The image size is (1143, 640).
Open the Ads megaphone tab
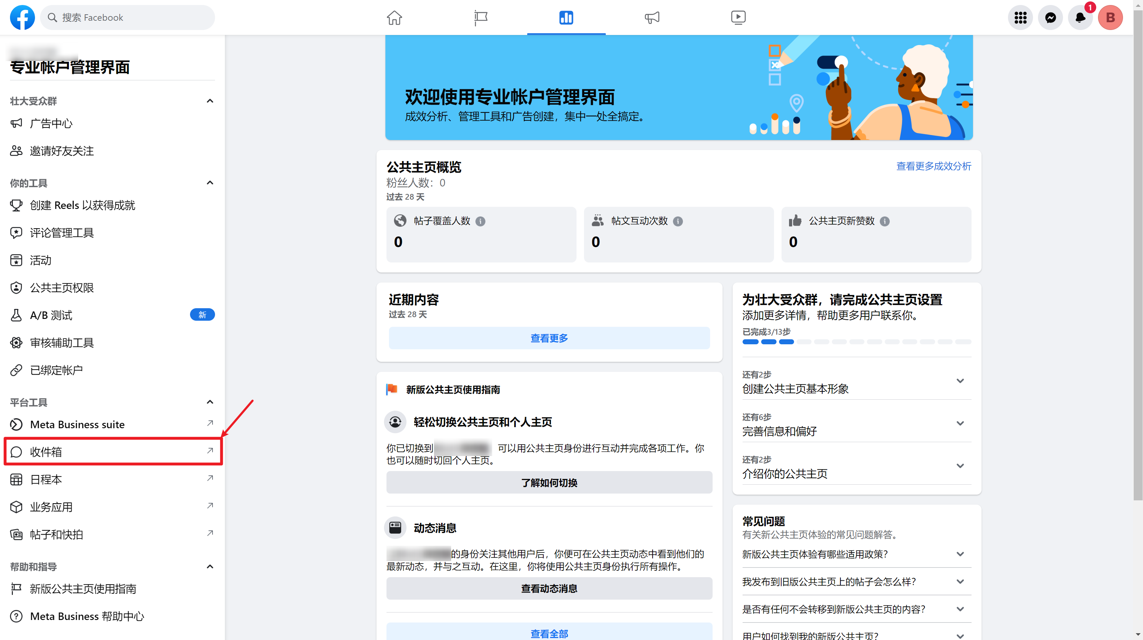[x=652, y=18]
